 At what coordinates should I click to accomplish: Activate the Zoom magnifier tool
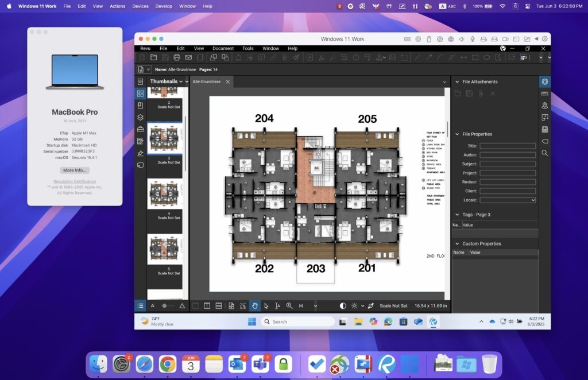tap(289, 306)
